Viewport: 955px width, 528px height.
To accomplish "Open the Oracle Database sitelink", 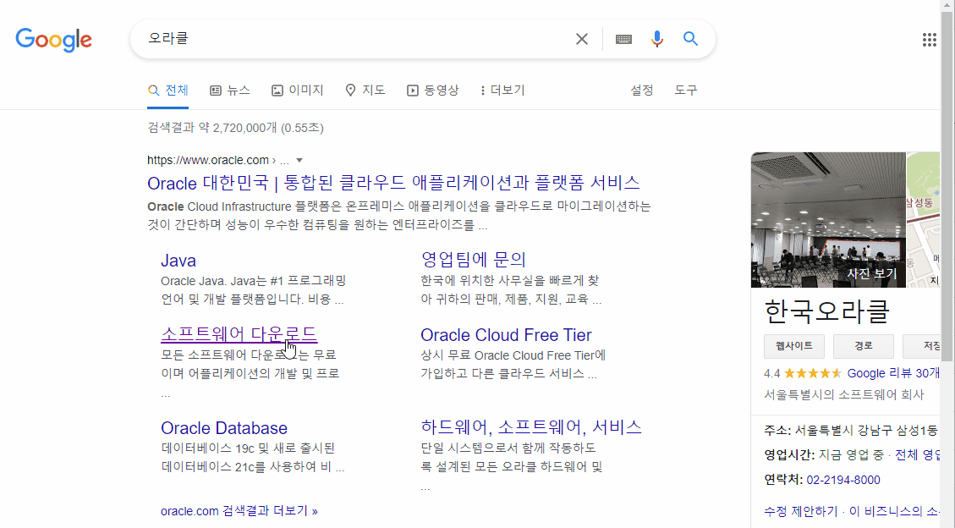I will click(x=224, y=428).
